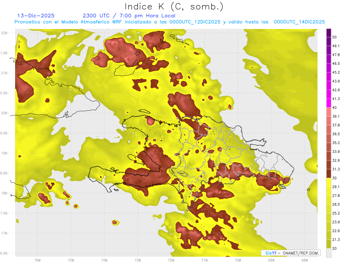Click the legend value "40"

coord(335,107)
